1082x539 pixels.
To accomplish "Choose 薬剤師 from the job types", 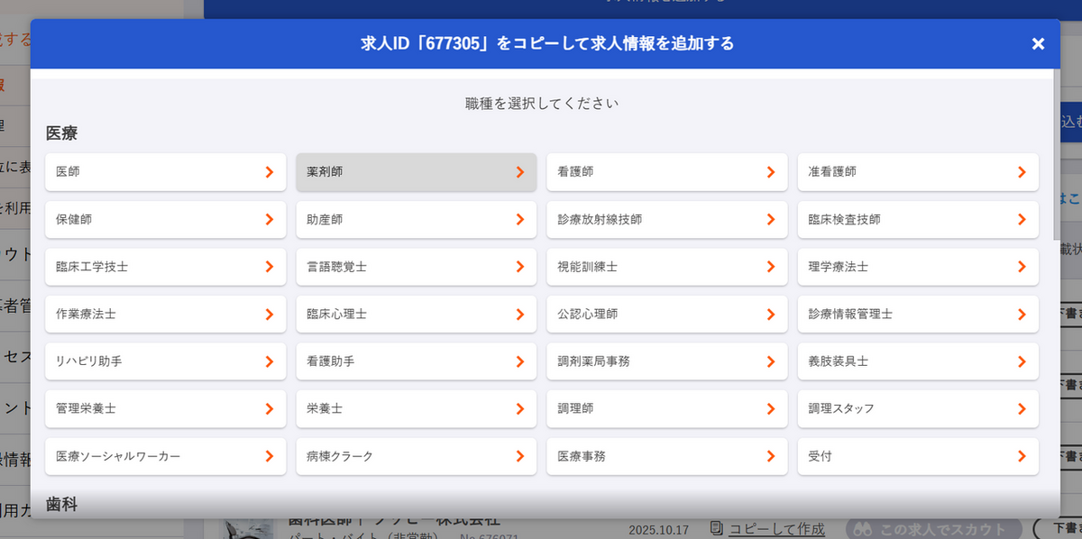I will coord(416,171).
